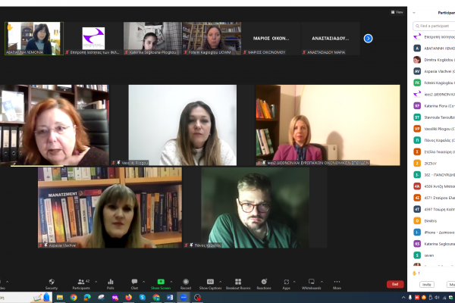
Task: Select Foteini Kagioglou UOWM video thumbnail
Action: pos(212,39)
